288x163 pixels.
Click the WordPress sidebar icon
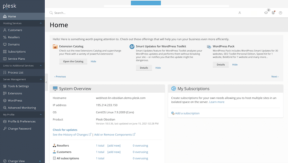[5, 100]
